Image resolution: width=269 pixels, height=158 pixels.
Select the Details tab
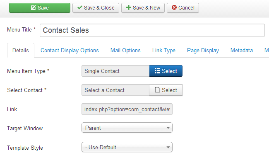pyautogui.click(x=21, y=50)
